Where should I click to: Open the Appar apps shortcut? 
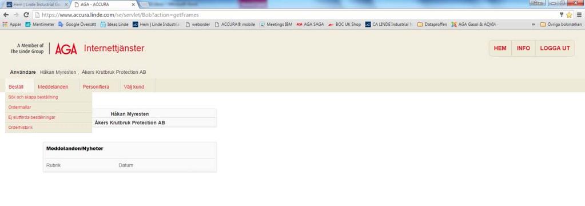click(12, 25)
